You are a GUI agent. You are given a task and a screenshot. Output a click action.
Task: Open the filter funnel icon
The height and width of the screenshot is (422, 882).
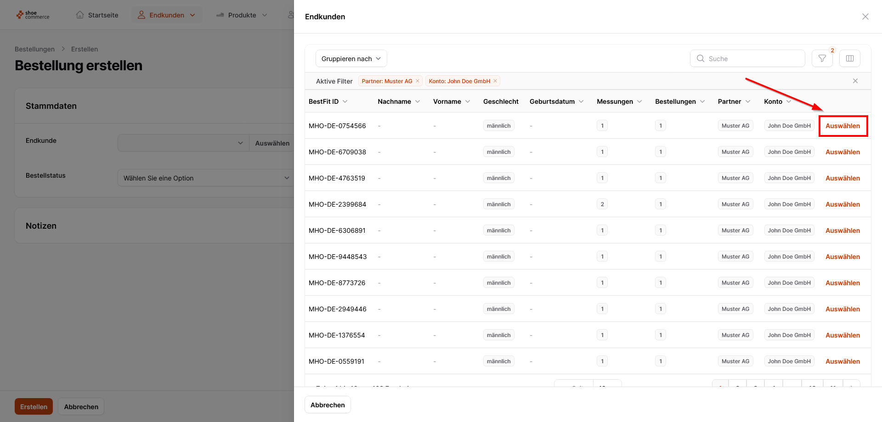pyautogui.click(x=822, y=58)
